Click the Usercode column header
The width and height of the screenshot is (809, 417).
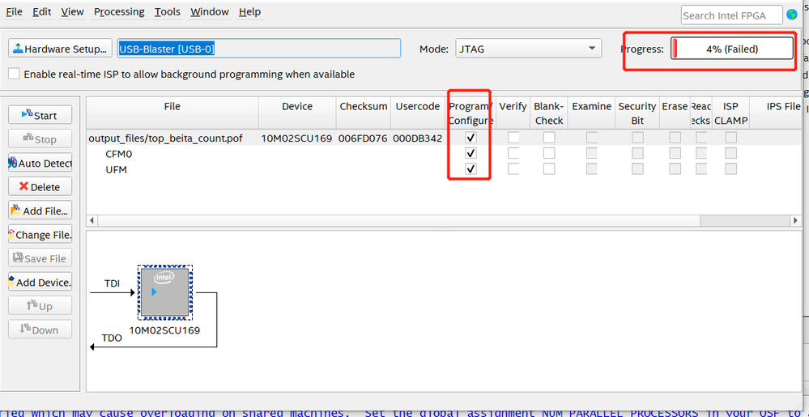click(x=418, y=113)
